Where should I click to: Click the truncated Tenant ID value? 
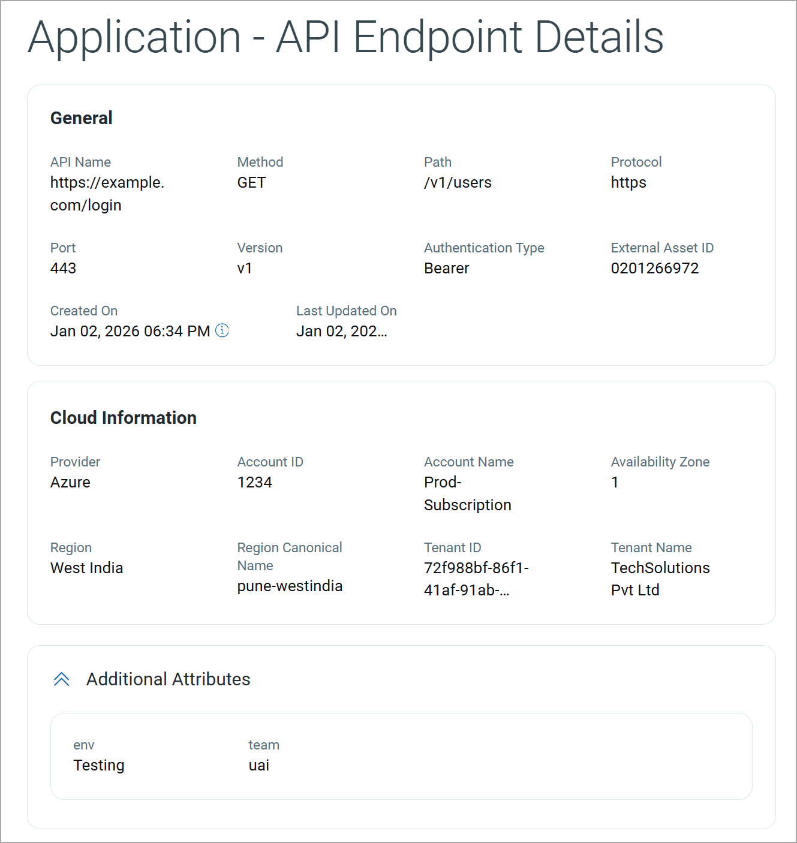point(476,579)
